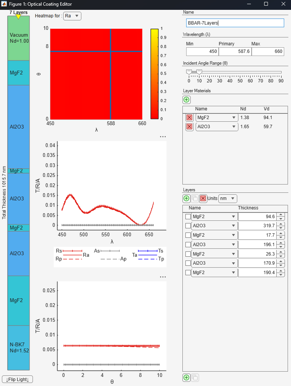This screenshot has width=291, height=386.
Task: Open options menu above wavelength plot
Action: [x=163, y=136]
